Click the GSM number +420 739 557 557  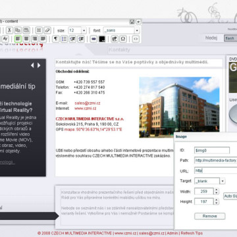pos(90,82)
